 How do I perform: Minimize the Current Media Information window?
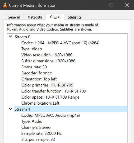(96, 5)
